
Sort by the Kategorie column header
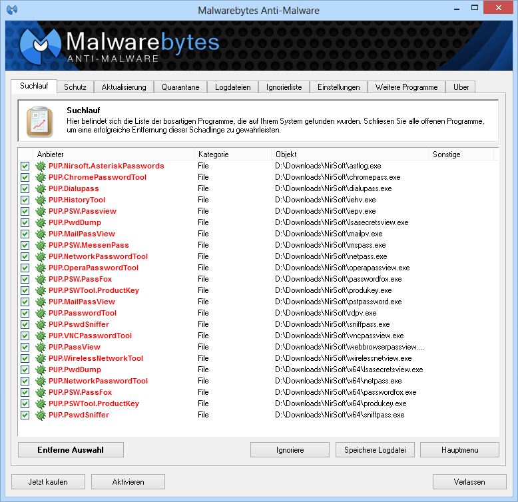232,154
